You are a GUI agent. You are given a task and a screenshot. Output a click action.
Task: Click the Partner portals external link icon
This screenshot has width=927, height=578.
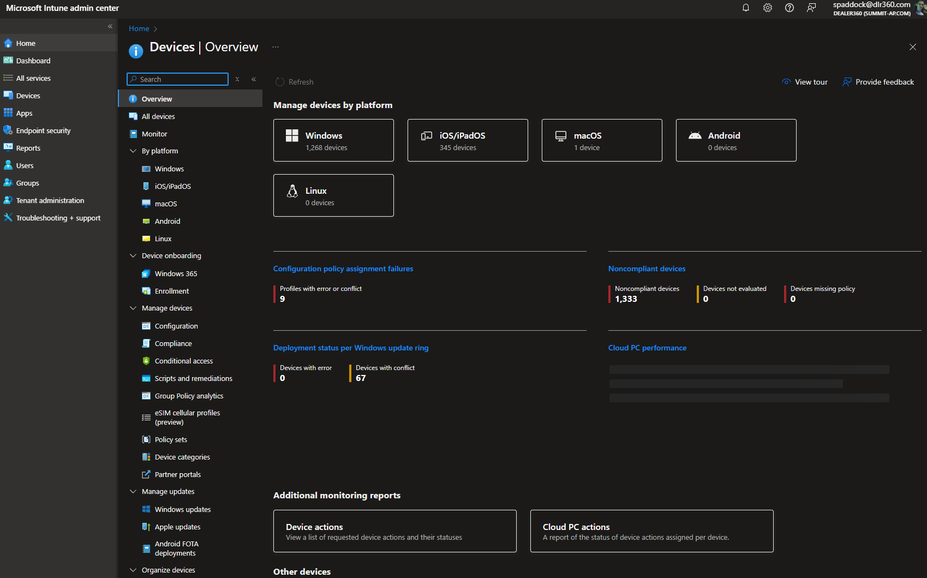[x=146, y=474]
